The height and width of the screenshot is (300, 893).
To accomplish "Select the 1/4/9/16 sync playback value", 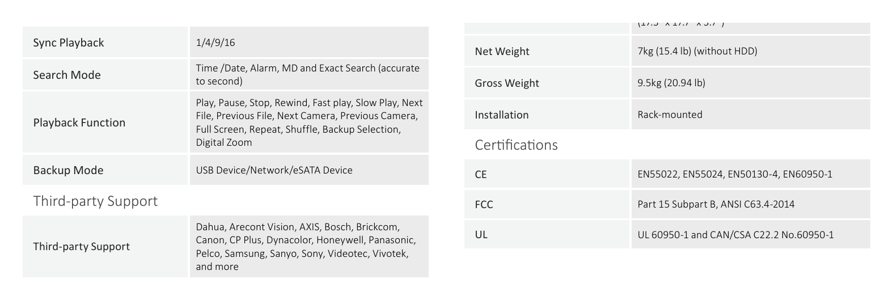I will pyautogui.click(x=215, y=43).
